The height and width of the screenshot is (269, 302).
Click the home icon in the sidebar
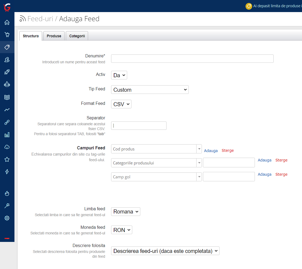click(x=7, y=23)
